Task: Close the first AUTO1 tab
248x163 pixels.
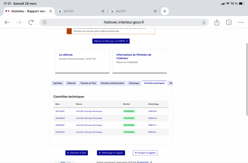Action: pos(103,11)
